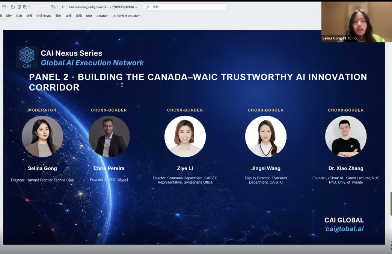
Task: Open the caiglobal.ai link
Action: coord(344,229)
